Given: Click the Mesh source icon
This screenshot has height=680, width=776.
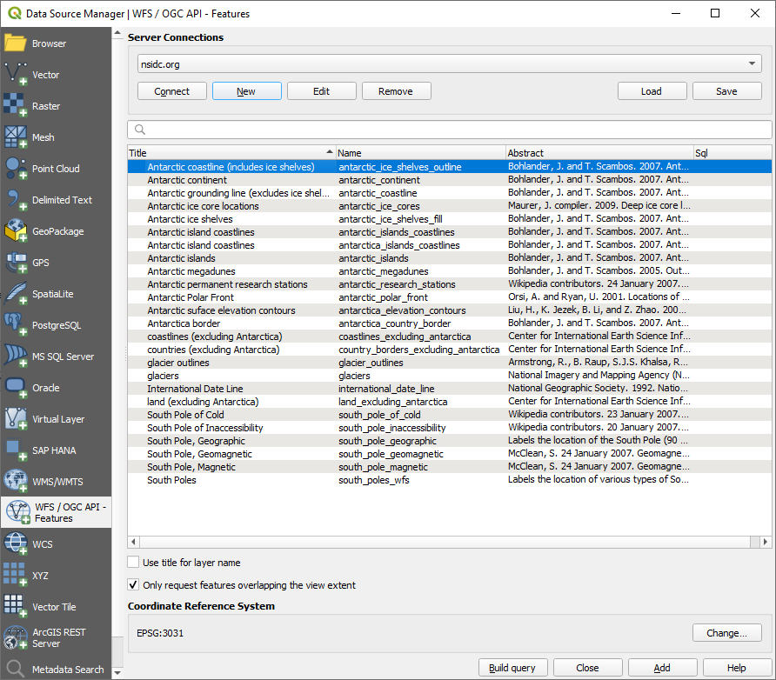Looking at the screenshot, I should [16, 137].
